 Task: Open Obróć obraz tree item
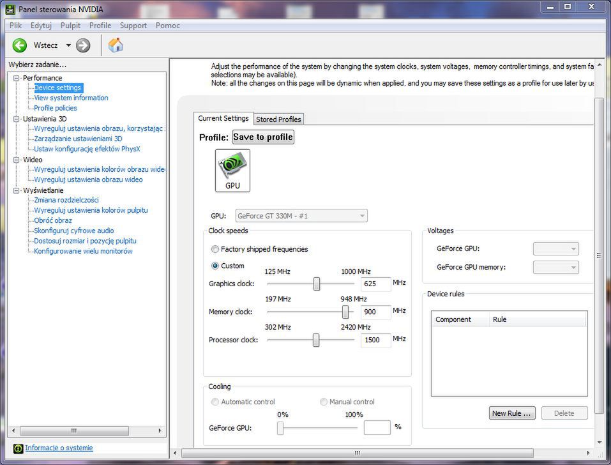coord(53,220)
